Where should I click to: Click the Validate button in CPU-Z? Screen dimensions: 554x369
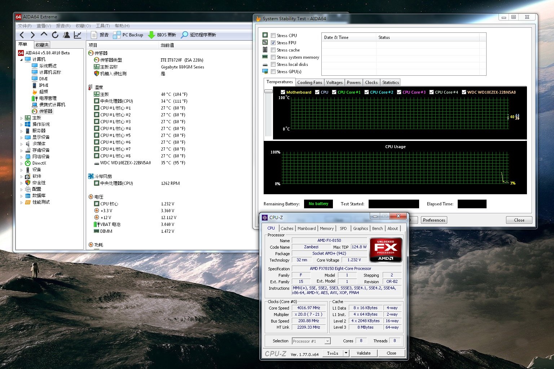364,353
